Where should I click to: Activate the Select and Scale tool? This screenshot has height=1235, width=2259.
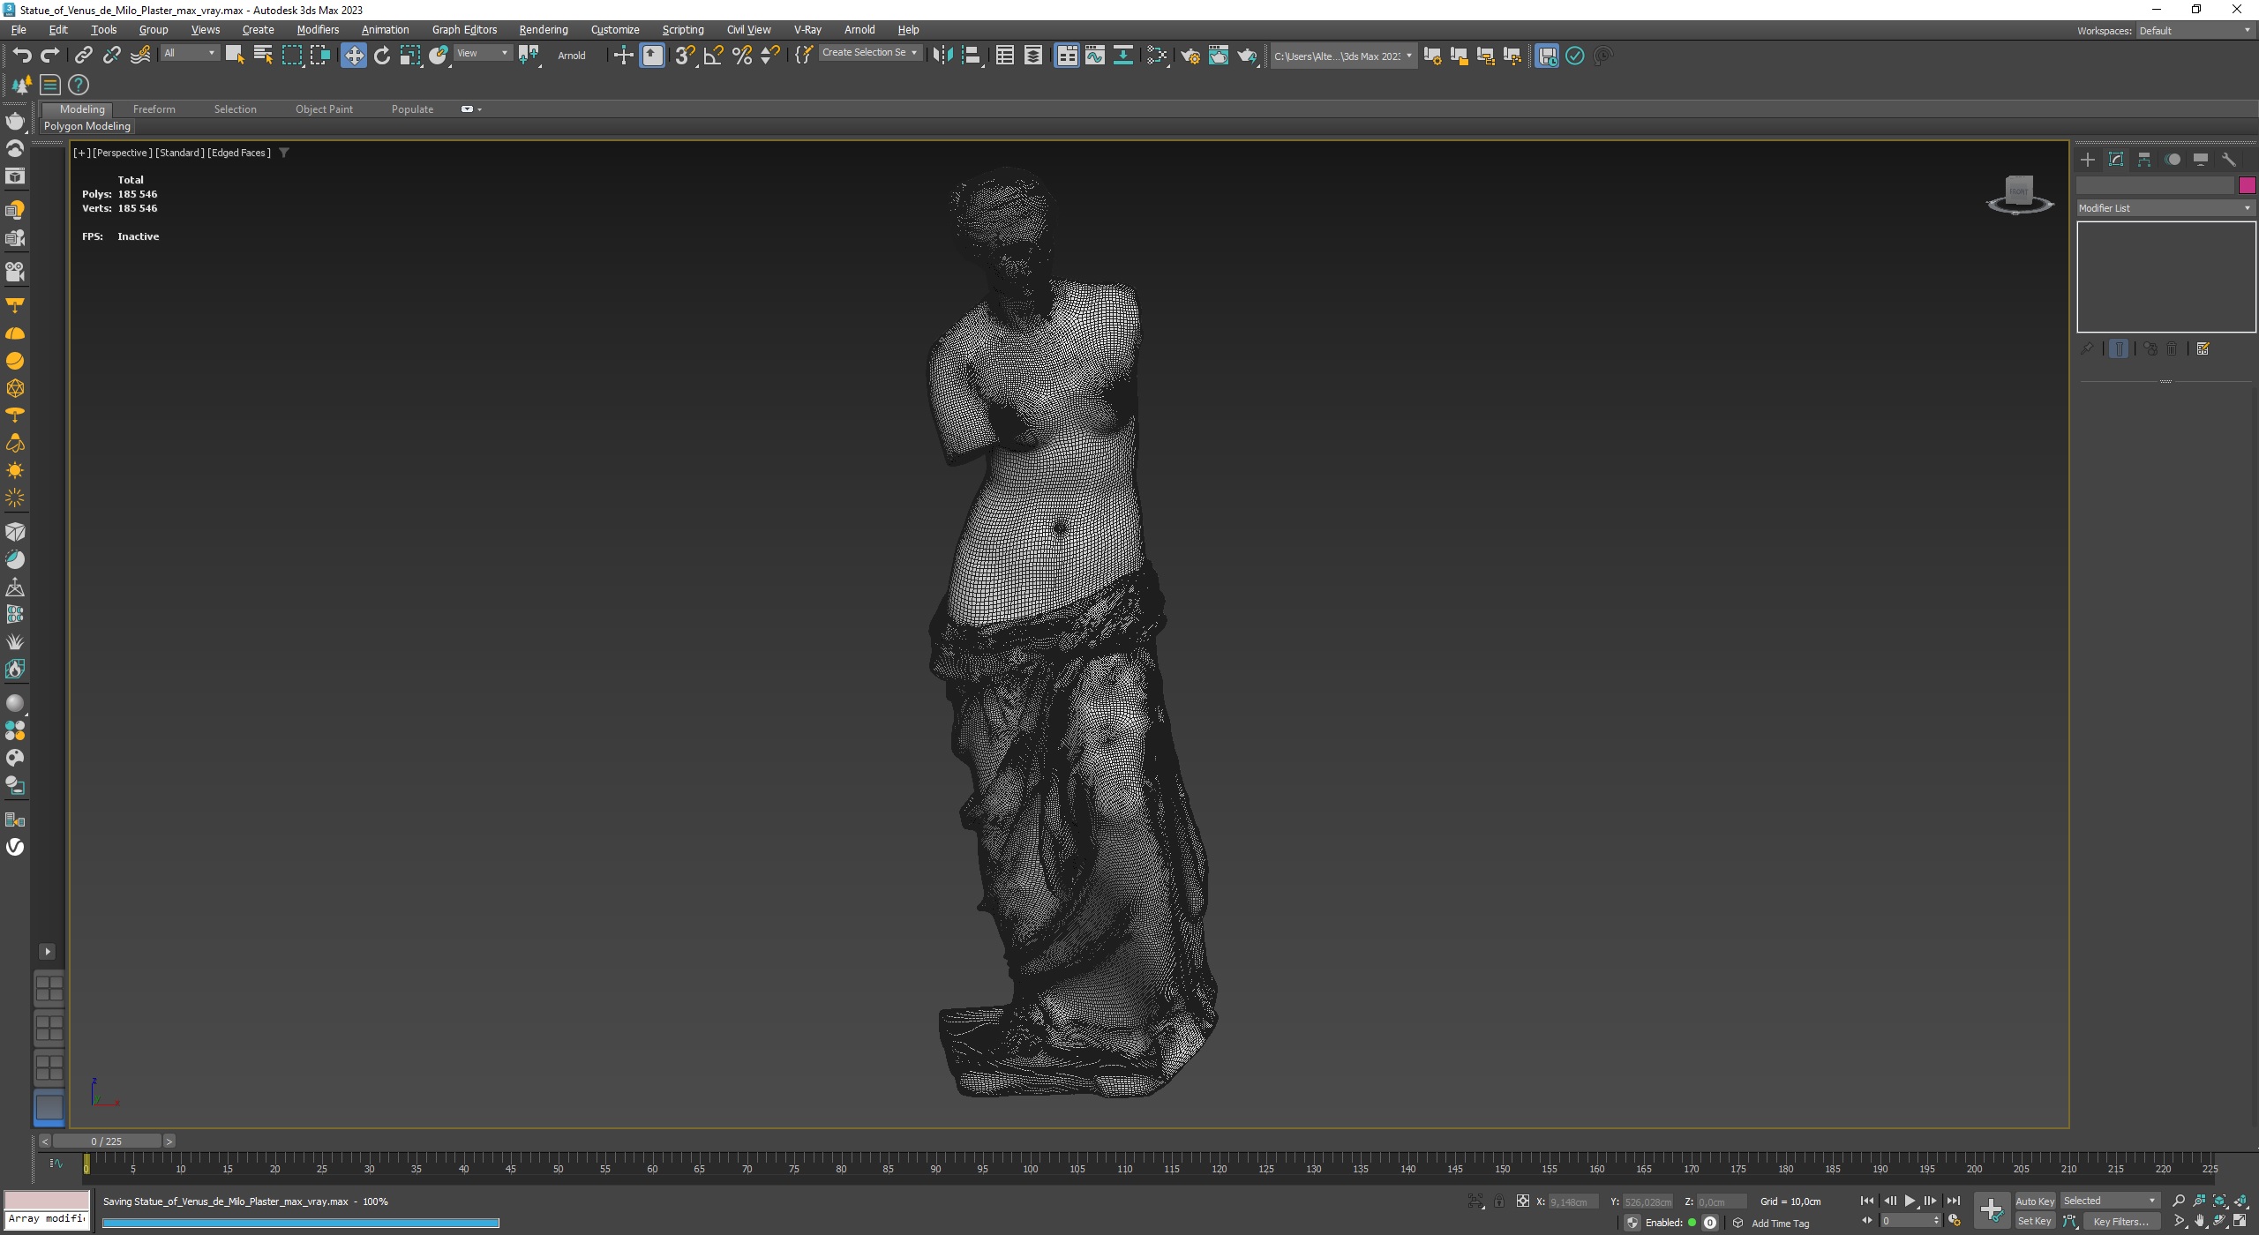[x=410, y=56]
